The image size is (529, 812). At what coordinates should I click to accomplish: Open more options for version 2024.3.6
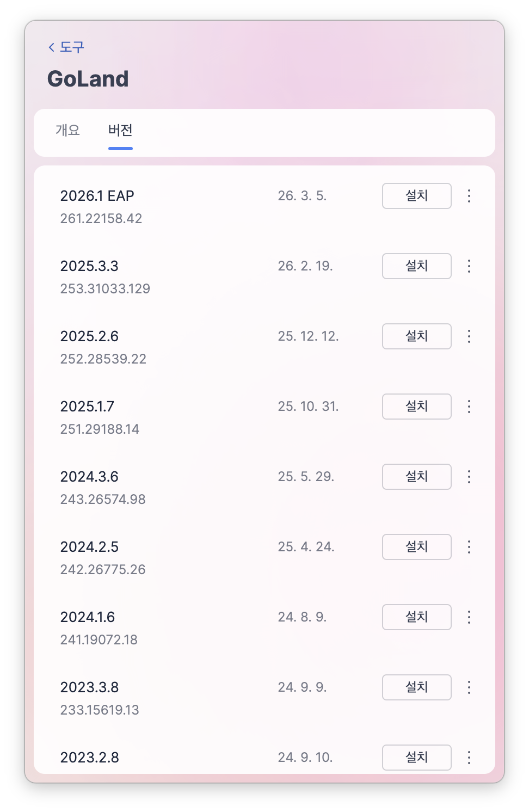[469, 477]
